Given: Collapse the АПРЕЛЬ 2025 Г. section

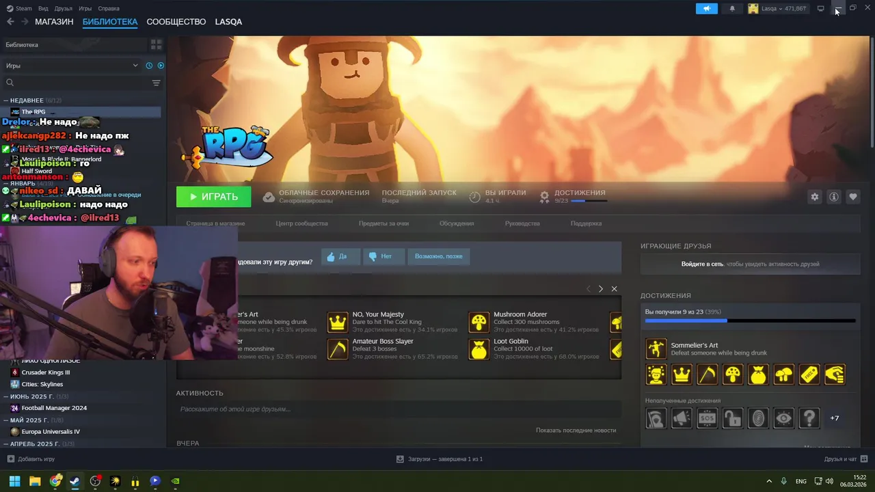Looking at the screenshot, I should [6, 443].
